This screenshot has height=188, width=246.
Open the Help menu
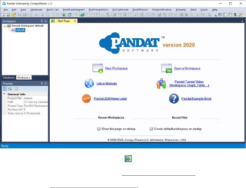[214, 9]
